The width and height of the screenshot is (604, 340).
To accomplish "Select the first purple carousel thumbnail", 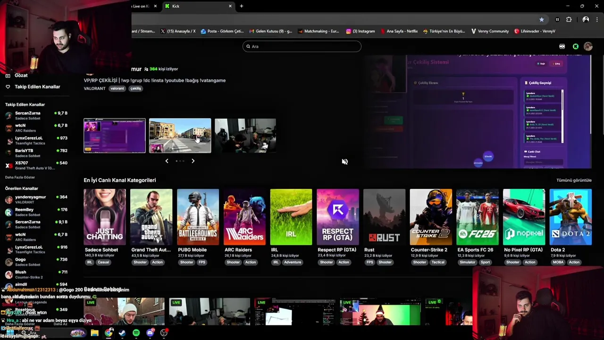I will click(x=115, y=136).
